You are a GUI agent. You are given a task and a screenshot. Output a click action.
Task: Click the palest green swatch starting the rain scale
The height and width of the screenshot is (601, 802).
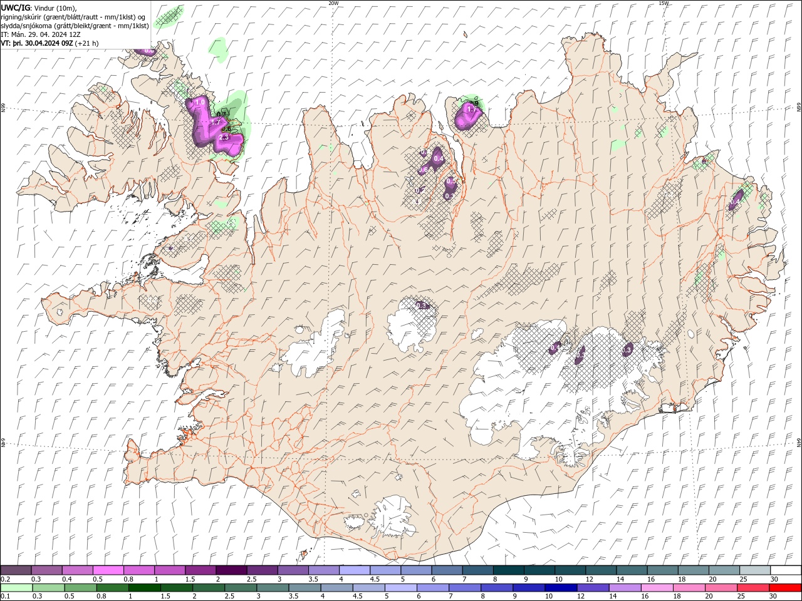[x=16, y=588]
